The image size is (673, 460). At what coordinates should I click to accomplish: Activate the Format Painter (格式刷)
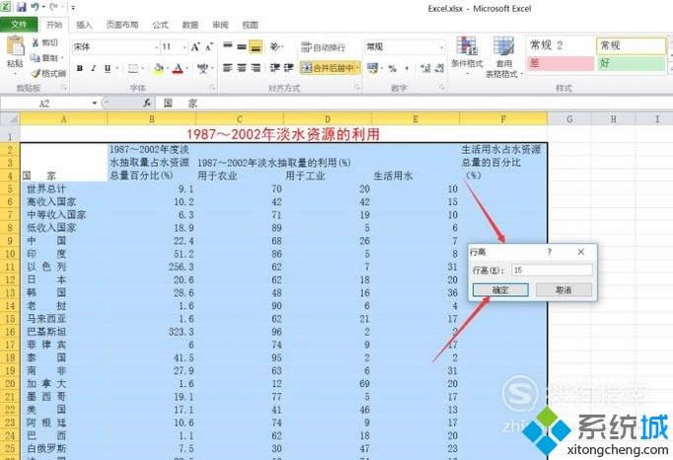48,73
